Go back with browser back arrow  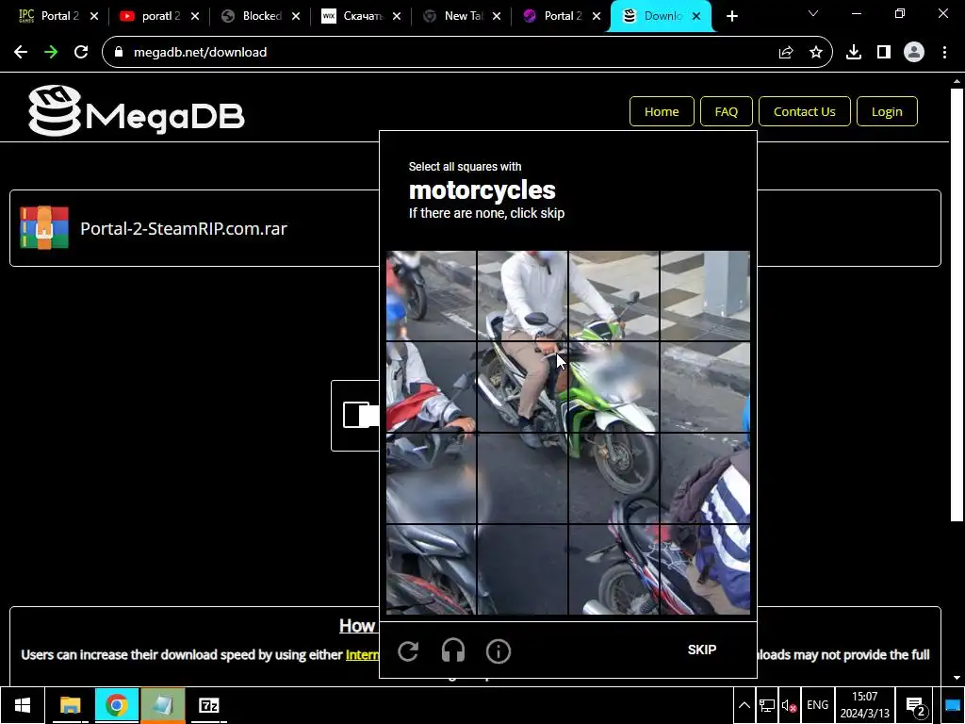pyautogui.click(x=21, y=53)
